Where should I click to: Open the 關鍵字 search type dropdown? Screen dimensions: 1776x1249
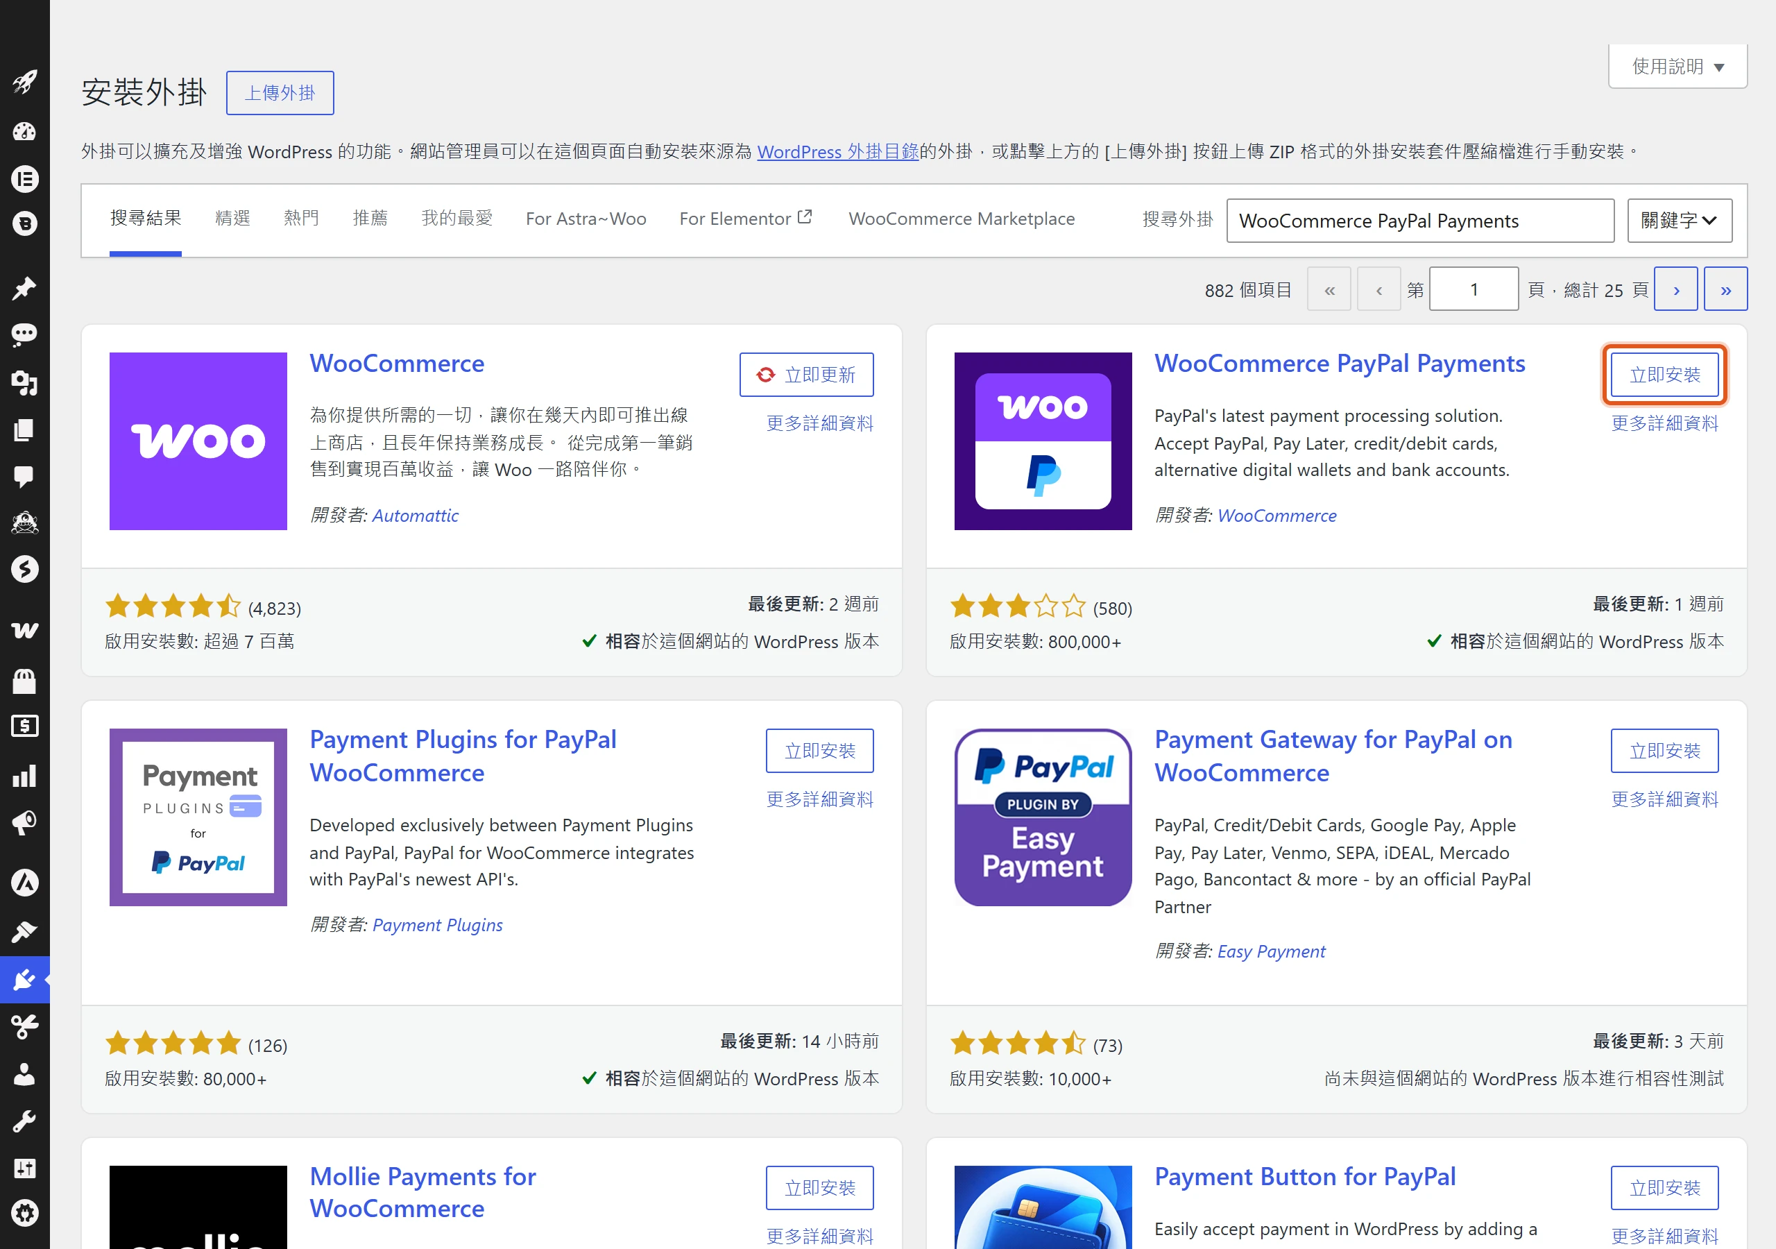pos(1680,221)
